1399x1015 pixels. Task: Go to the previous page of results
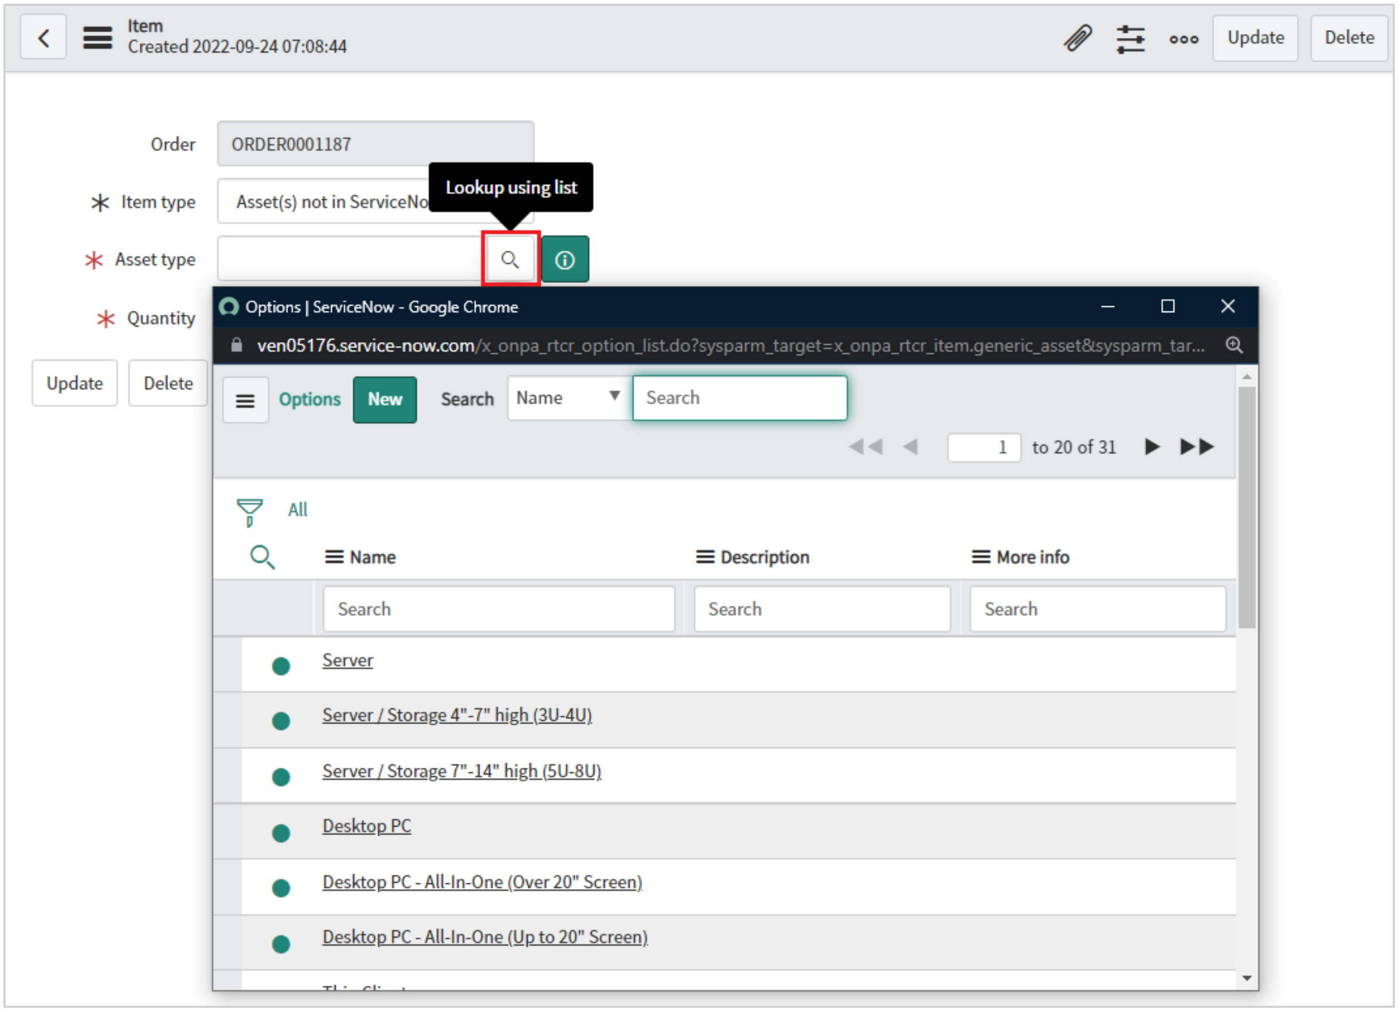pos(910,447)
